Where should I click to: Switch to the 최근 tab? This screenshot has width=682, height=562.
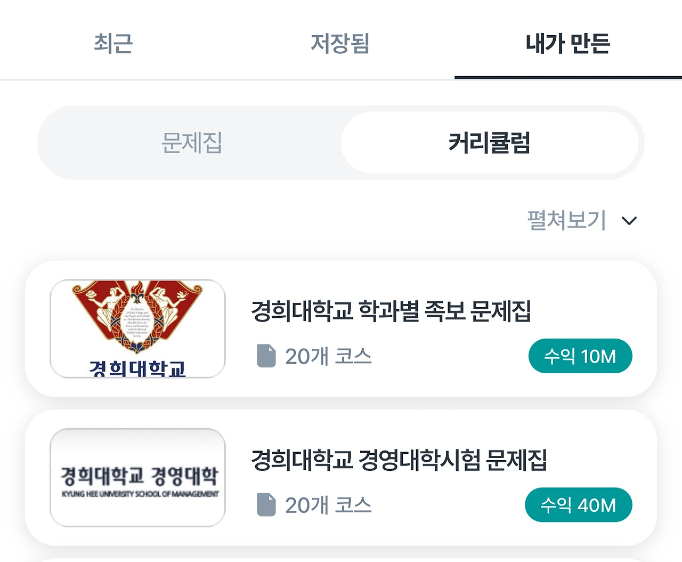(x=113, y=43)
